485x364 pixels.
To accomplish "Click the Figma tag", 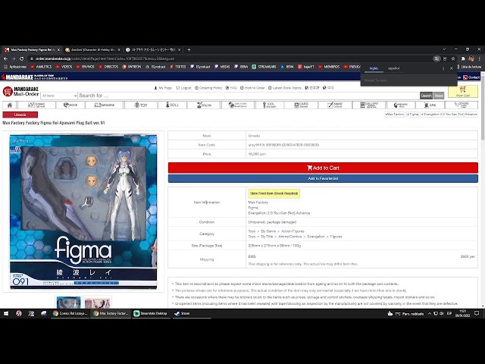I will 412,115.
